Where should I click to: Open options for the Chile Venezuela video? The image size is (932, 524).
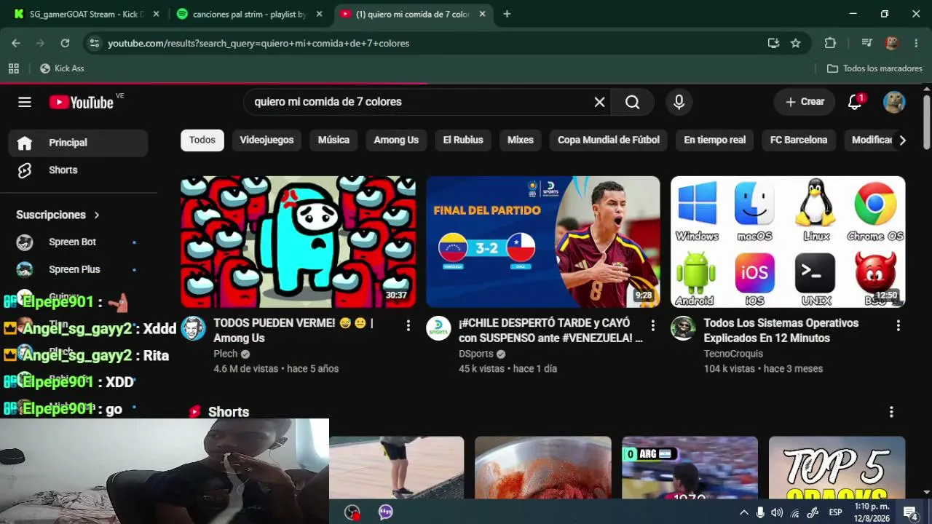click(x=653, y=325)
